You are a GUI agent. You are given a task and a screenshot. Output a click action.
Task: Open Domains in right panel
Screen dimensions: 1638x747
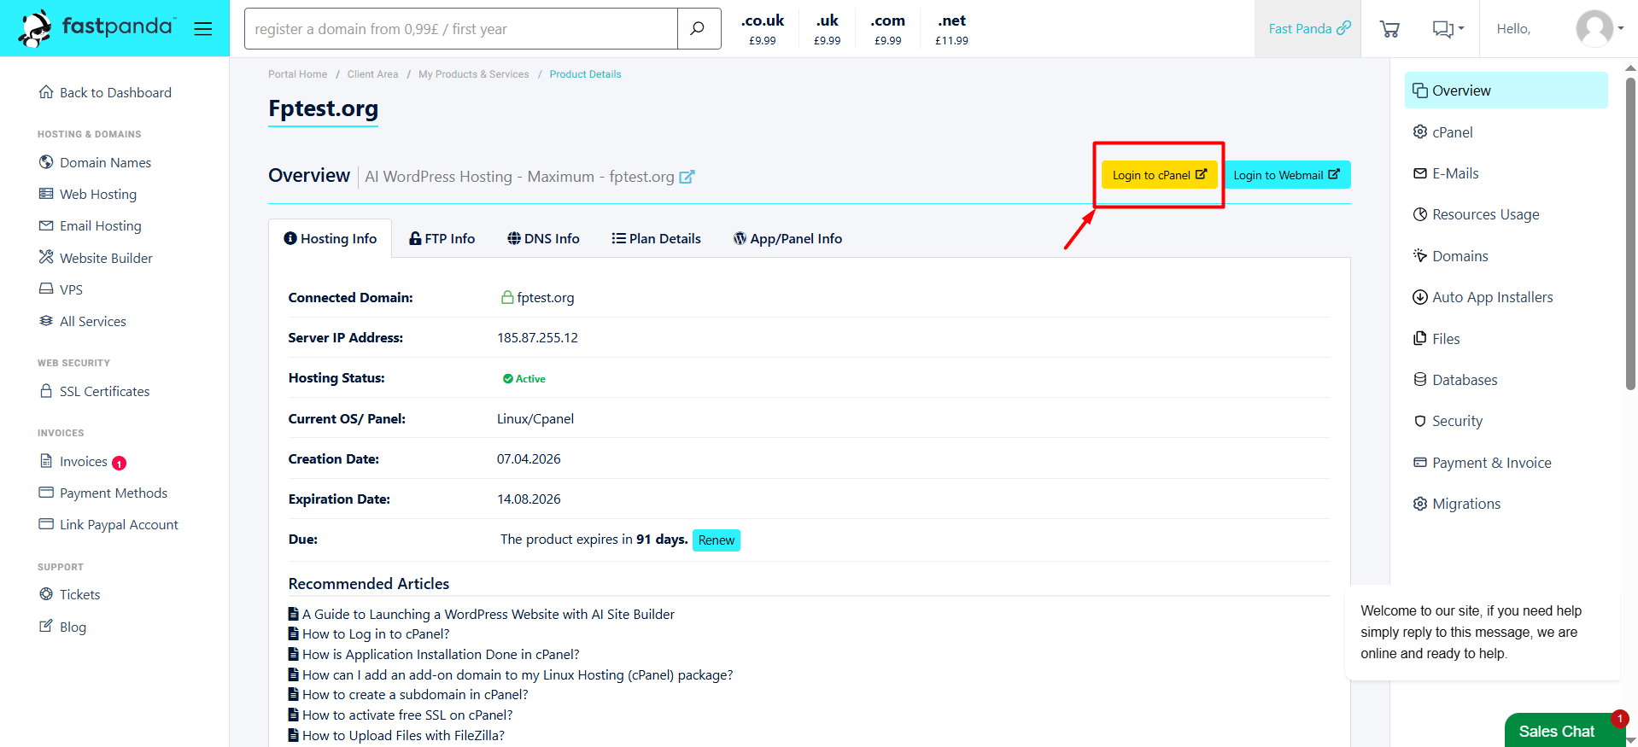[1450, 256]
